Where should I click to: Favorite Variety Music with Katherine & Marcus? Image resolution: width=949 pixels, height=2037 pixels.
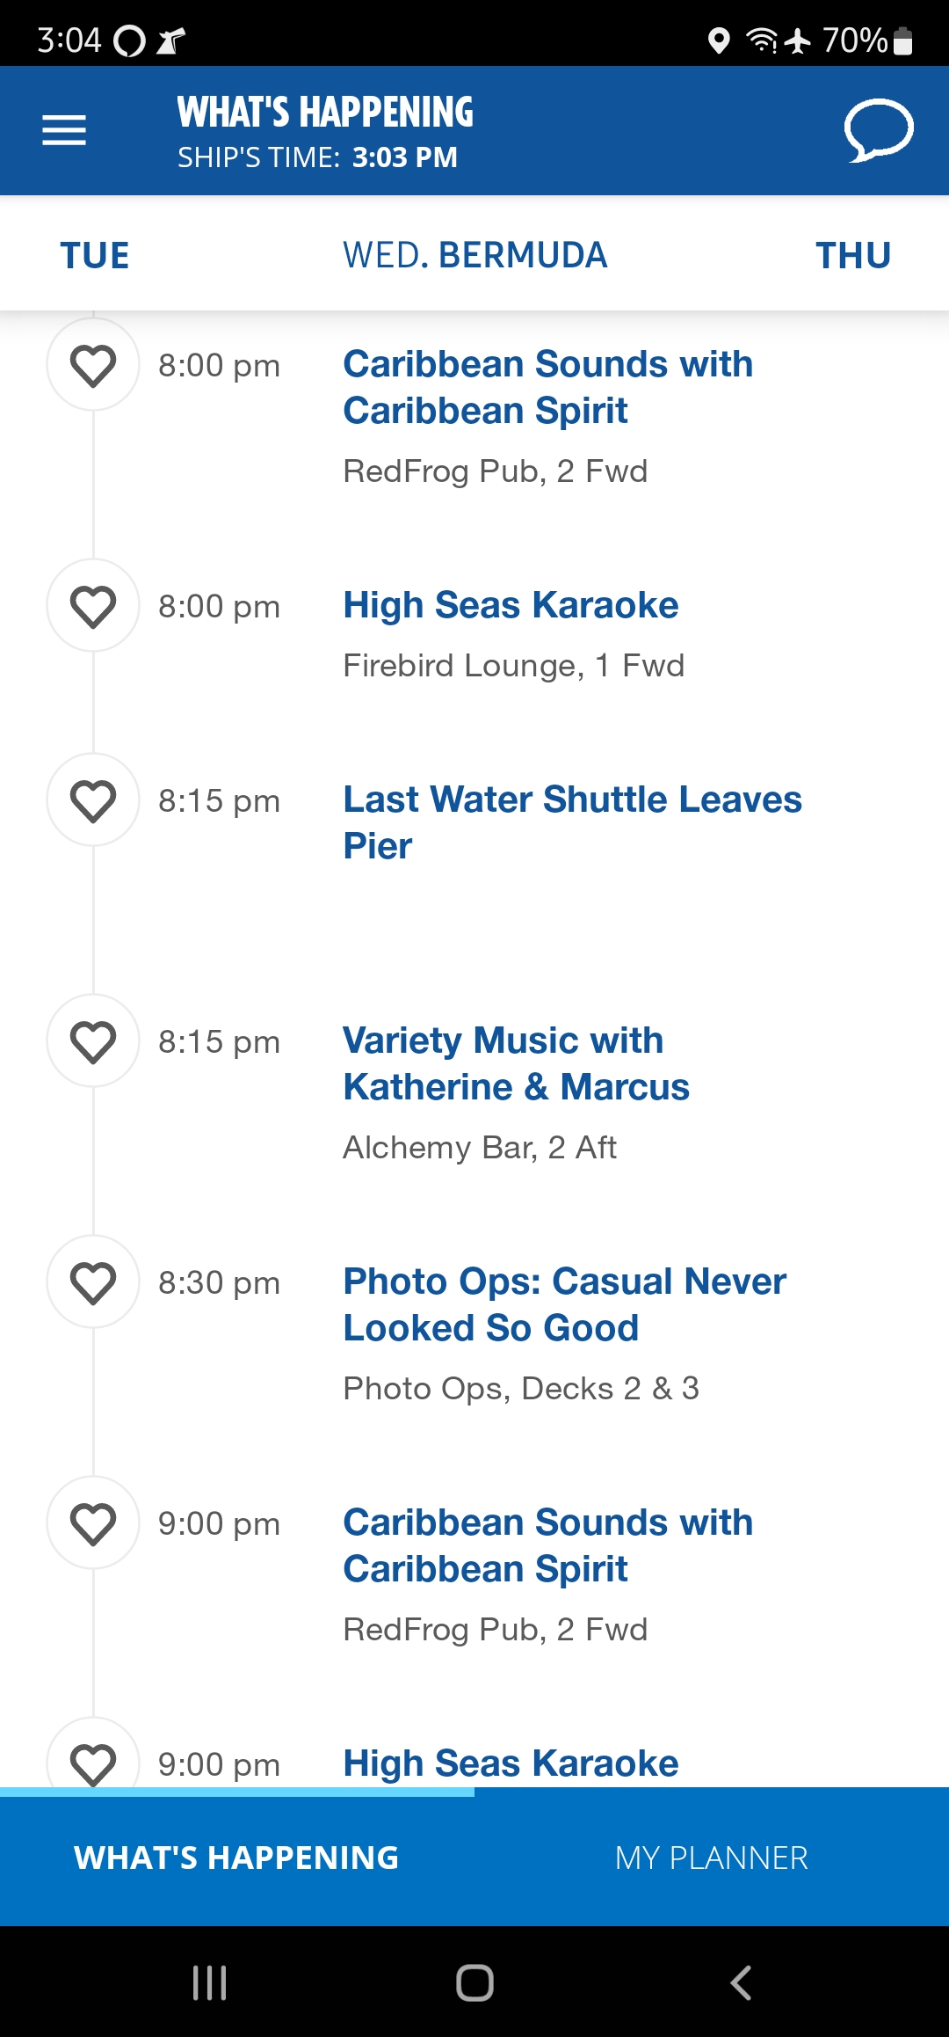(93, 1040)
